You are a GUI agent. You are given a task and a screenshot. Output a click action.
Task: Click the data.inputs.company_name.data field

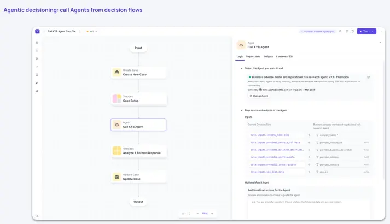tap(277, 135)
